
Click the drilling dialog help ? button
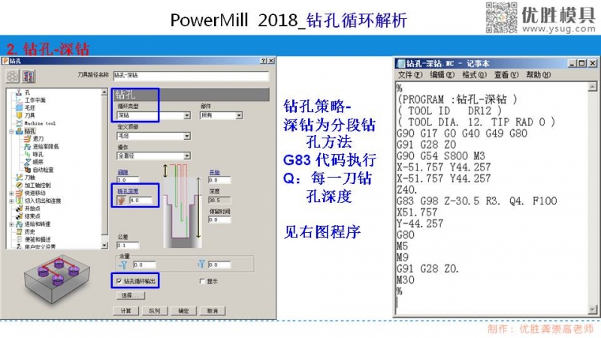point(264,61)
